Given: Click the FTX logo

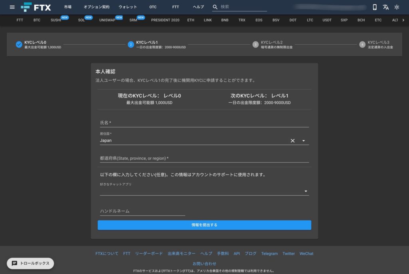Looking at the screenshot, I should click(x=36, y=7).
